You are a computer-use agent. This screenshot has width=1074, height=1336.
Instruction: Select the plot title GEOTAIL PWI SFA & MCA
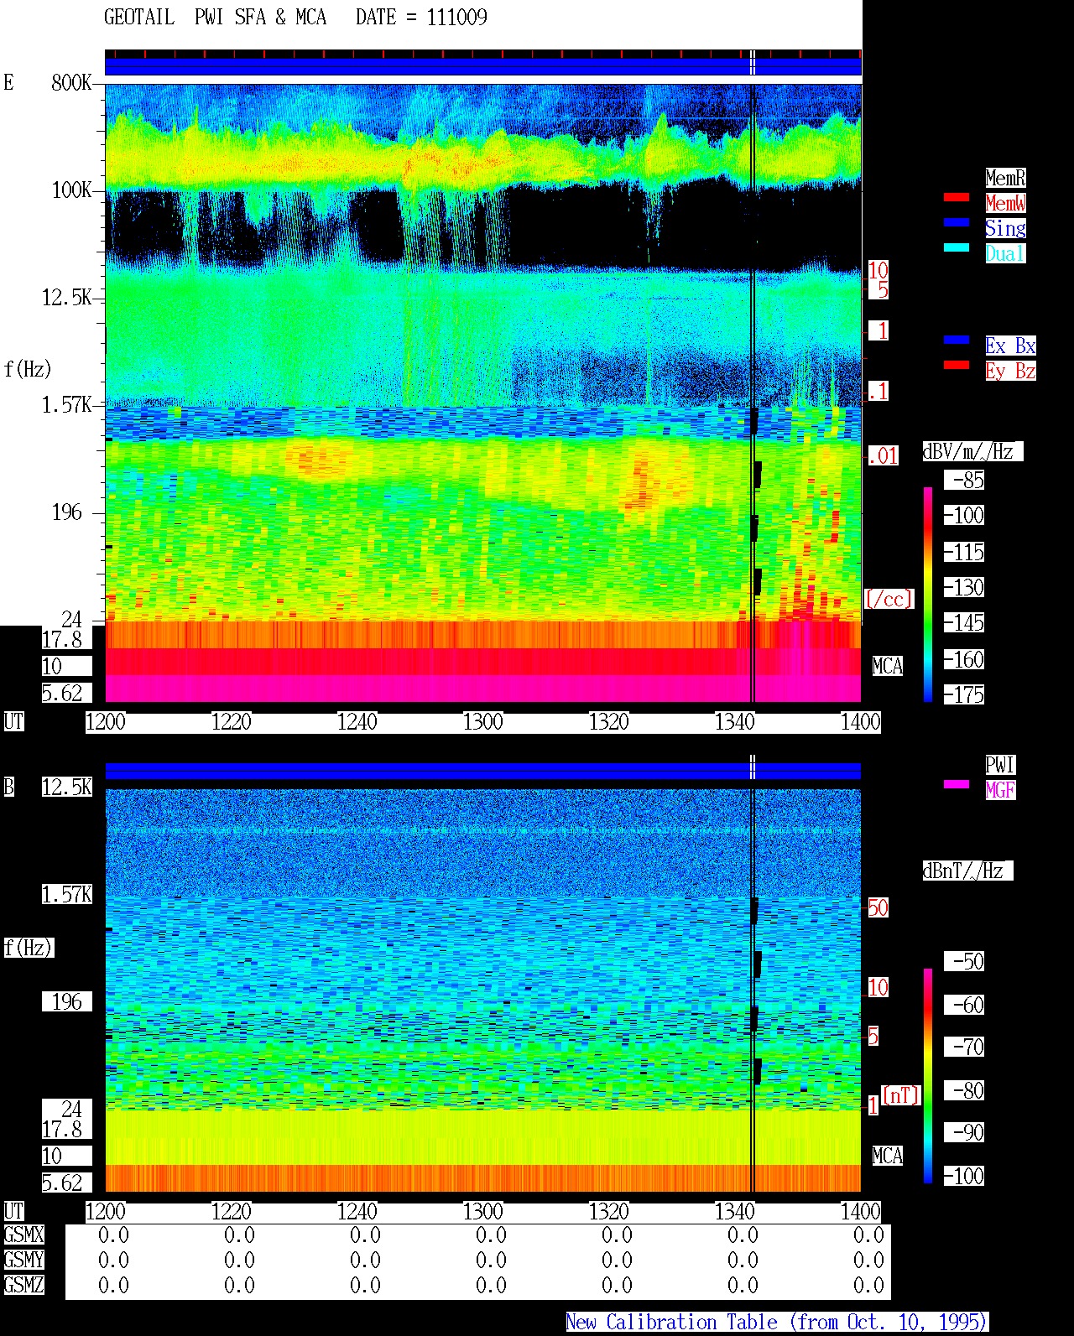215,18
